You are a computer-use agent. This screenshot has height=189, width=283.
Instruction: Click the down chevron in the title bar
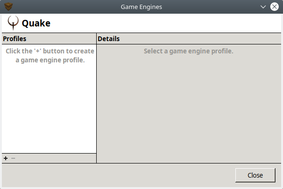[x=263, y=7]
